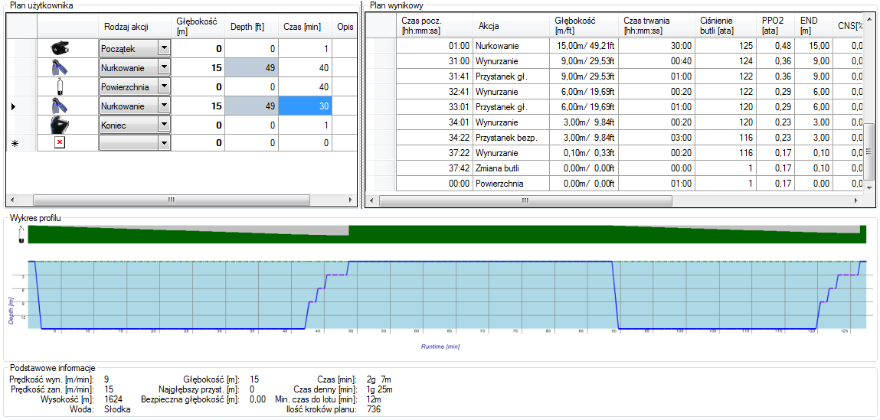Screen dimensions: 880x420
Task: Click the Powierzchnia cell in result plan
Action: pos(510,183)
